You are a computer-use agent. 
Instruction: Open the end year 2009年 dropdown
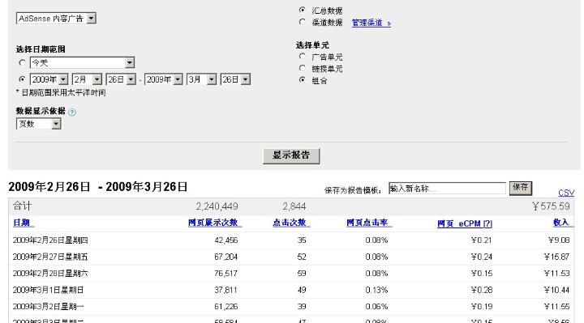[164, 79]
